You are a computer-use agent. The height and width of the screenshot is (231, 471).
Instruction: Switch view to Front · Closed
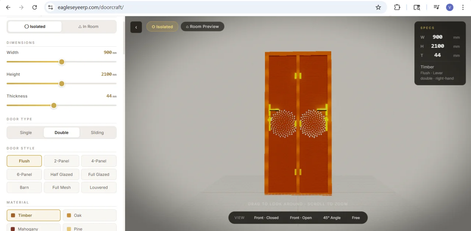coord(266,218)
